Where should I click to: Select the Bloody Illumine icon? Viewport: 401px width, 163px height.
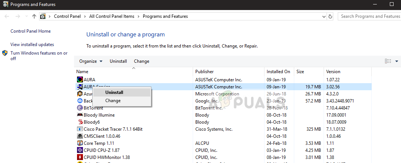[80, 115]
